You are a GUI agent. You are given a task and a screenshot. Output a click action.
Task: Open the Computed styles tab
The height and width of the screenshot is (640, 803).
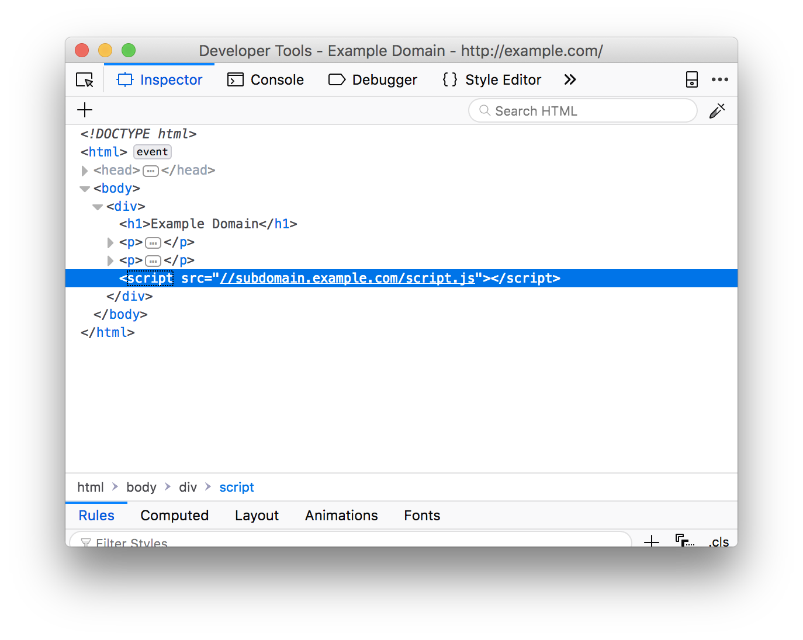coord(174,516)
